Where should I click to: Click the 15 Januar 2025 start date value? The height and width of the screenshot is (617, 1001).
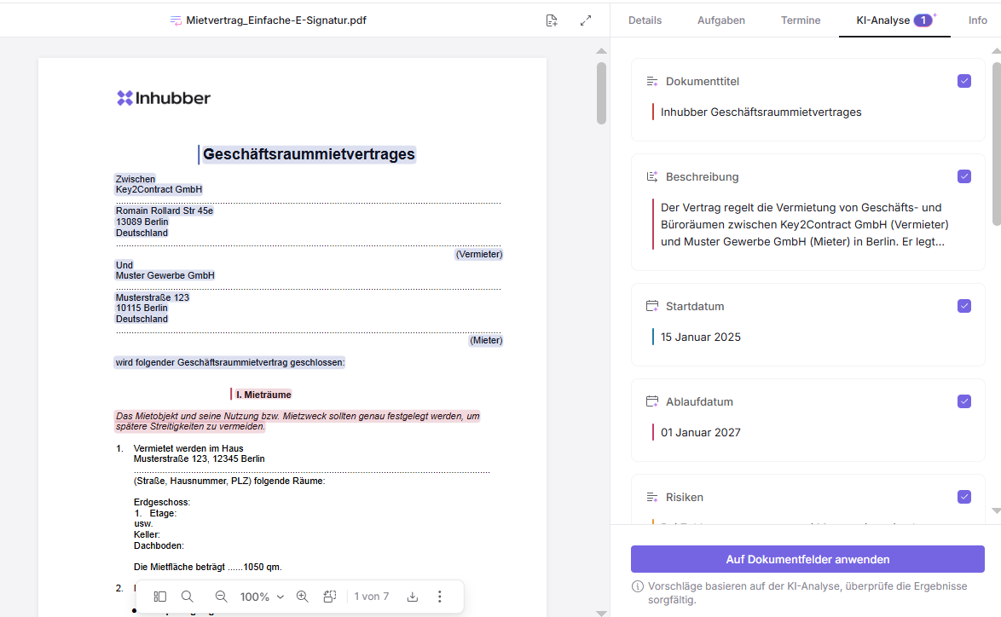point(701,337)
